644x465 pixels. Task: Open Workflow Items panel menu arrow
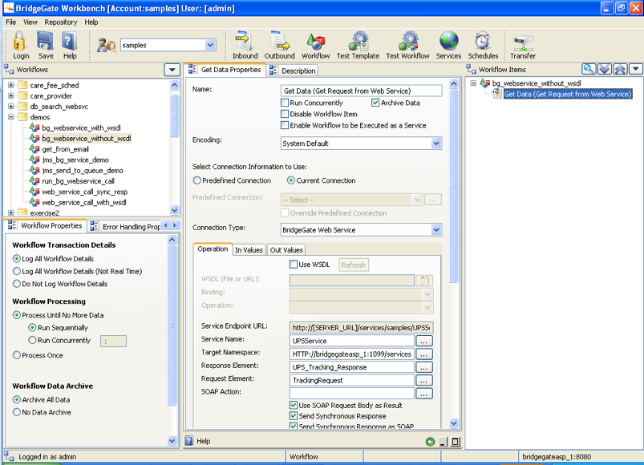(636, 69)
